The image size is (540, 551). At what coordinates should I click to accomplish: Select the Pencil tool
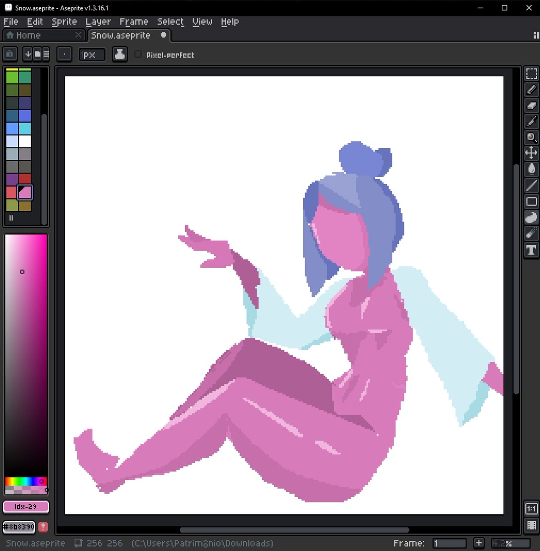(531, 90)
